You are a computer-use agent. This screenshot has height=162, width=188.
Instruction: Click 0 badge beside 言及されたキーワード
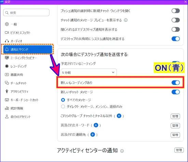pyautogui.click(x=96, y=125)
